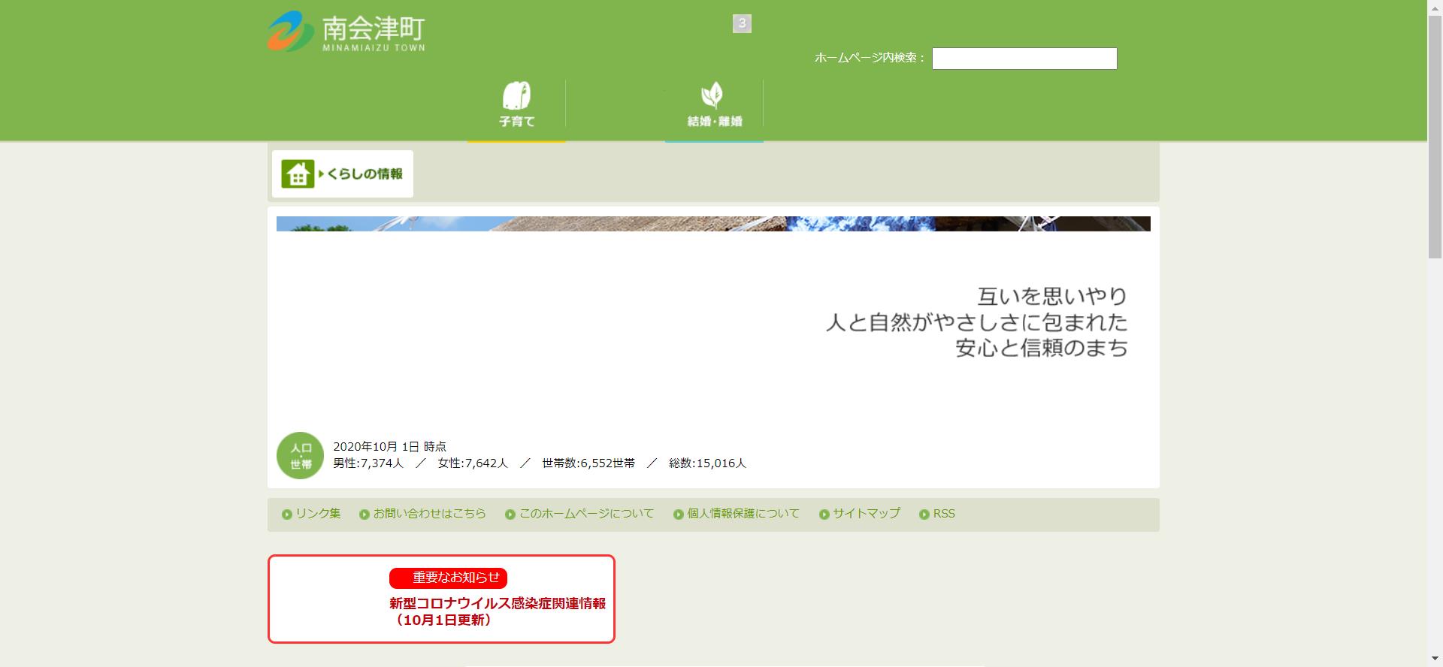
Task: Click the green 人口・世帯 circle icon
Action: tap(301, 455)
